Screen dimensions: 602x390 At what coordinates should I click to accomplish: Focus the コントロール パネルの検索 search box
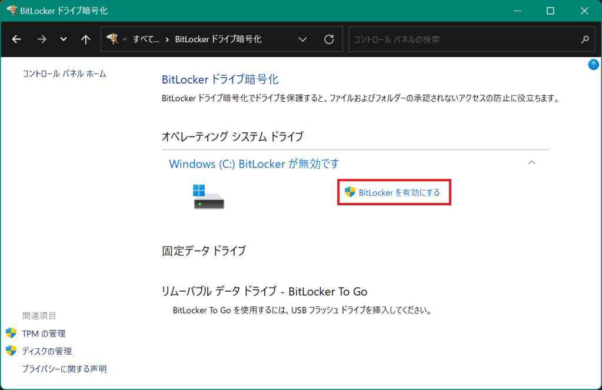[462, 39]
